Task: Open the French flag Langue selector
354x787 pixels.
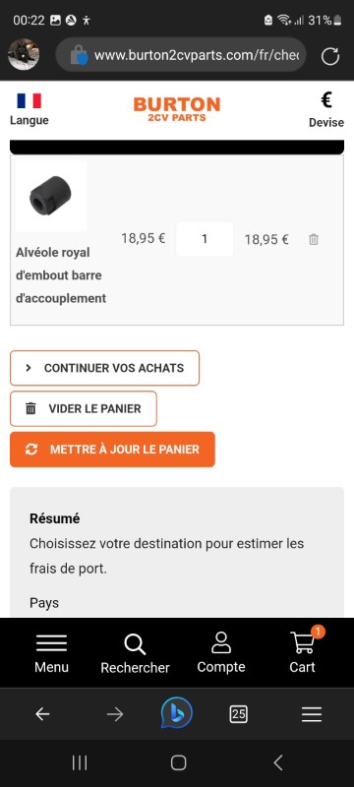Action: (x=29, y=109)
